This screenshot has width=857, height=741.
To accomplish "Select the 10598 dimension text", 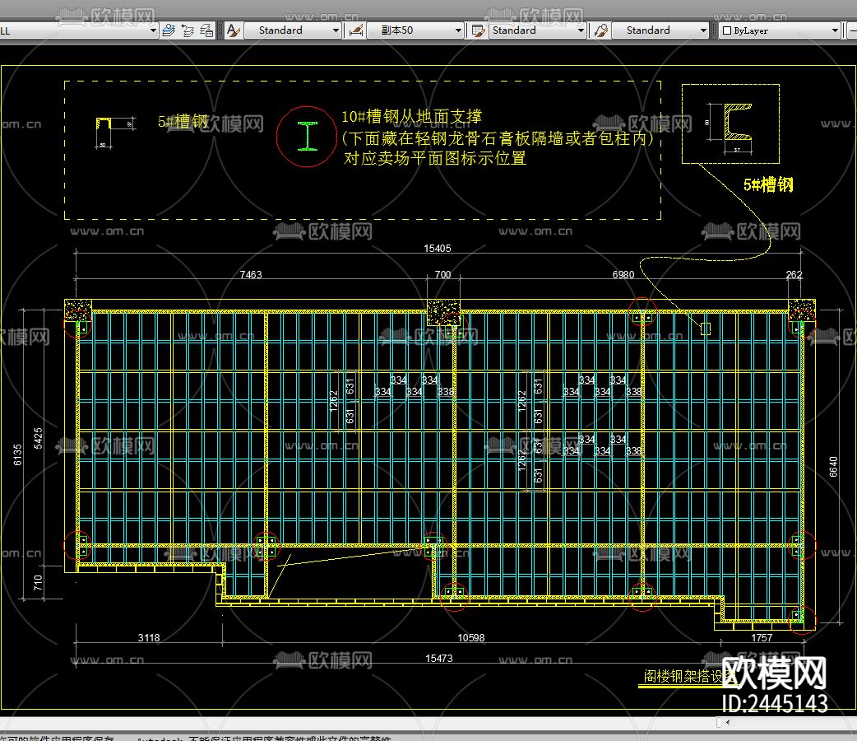I will [471, 637].
